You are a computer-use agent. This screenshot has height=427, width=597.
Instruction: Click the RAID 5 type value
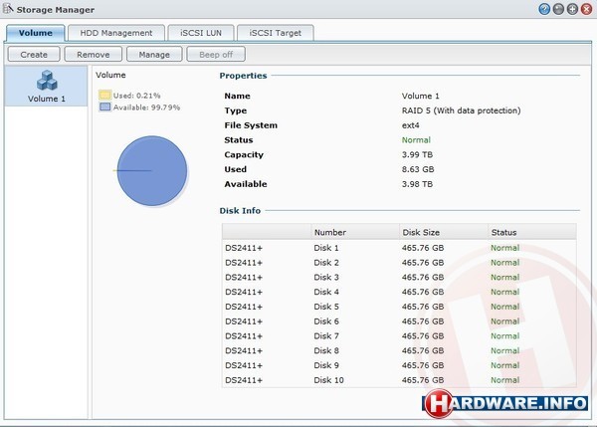pyautogui.click(x=461, y=110)
